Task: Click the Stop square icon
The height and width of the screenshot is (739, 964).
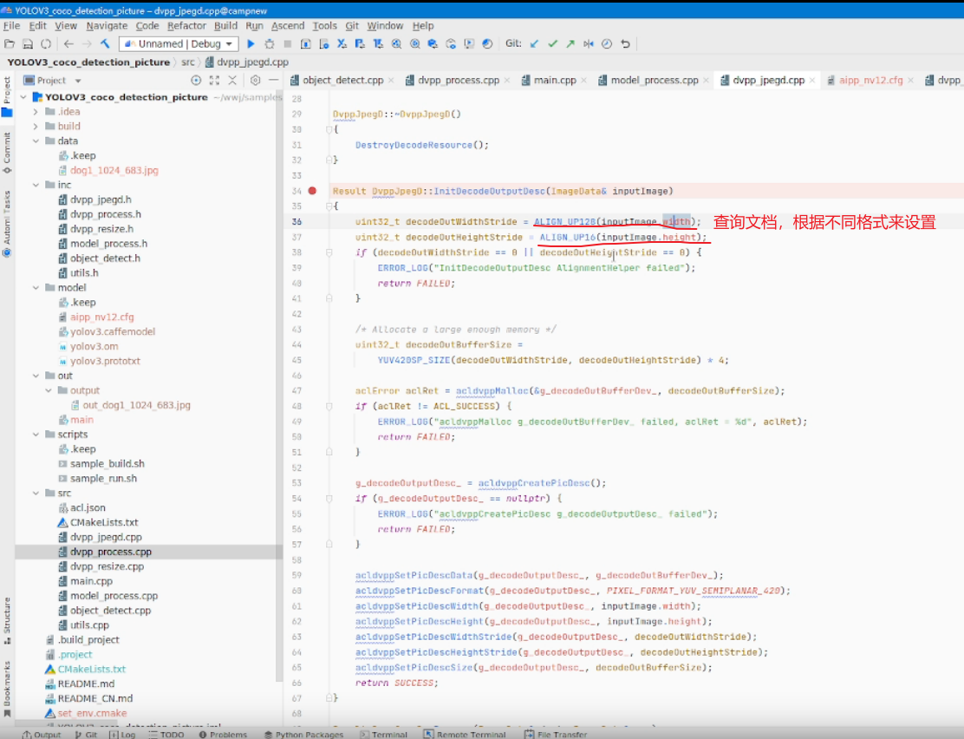Action: (x=288, y=43)
